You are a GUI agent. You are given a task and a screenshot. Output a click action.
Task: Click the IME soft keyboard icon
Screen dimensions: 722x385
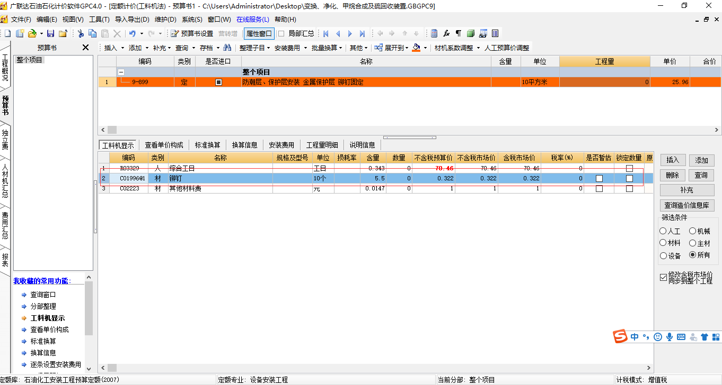(x=681, y=337)
